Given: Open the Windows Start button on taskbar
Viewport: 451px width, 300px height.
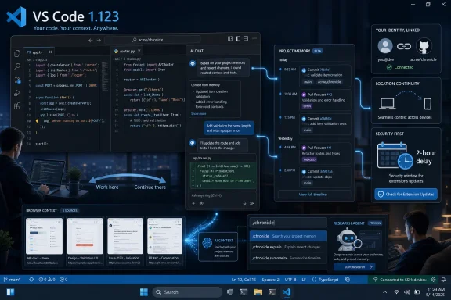Looking at the screenshot, I should tap(144, 292).
